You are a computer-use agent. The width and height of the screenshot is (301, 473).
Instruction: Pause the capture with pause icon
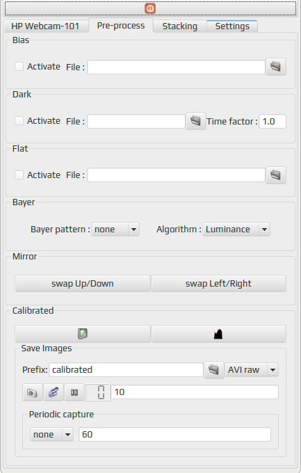(x=74, y=392)
